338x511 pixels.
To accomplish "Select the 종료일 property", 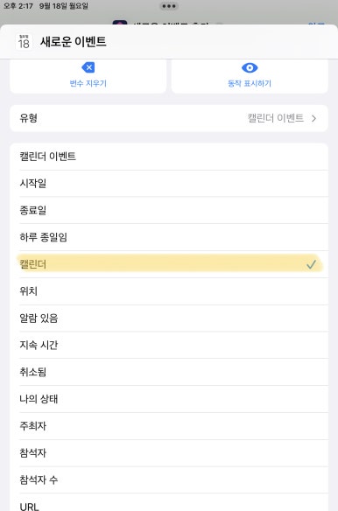I will point(169,211).
